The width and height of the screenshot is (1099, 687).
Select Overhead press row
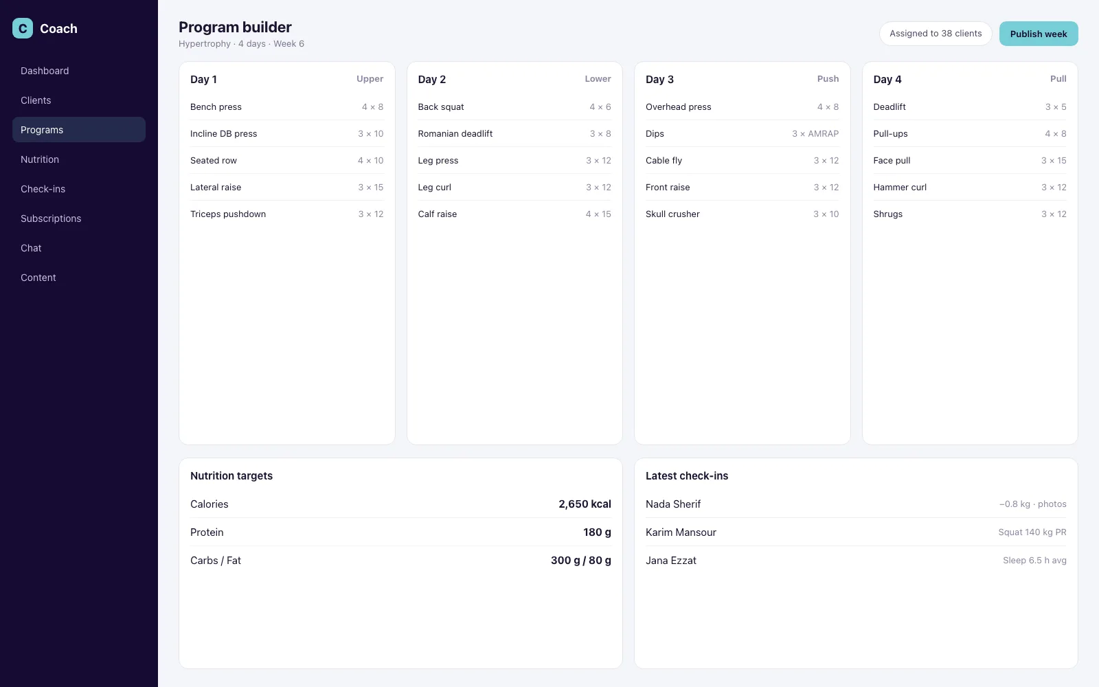(x=743, y=107)
